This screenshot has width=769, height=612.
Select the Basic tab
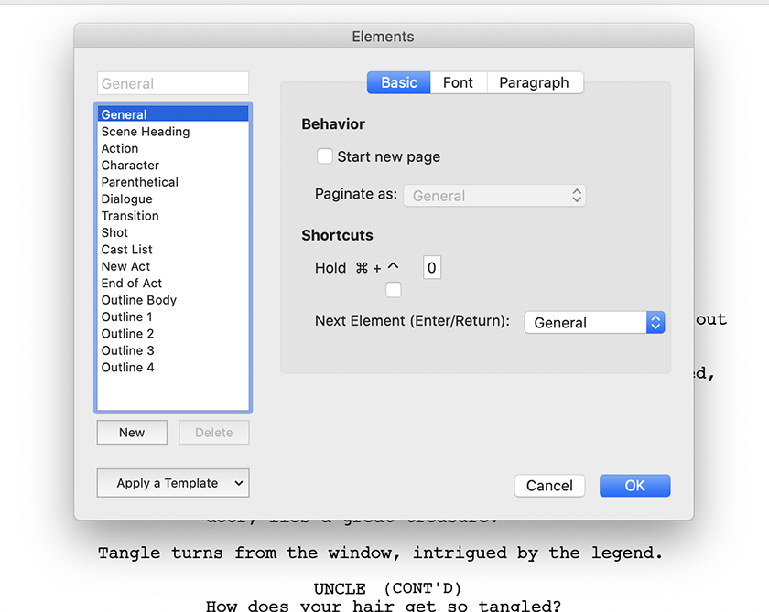tap(399, 82)
